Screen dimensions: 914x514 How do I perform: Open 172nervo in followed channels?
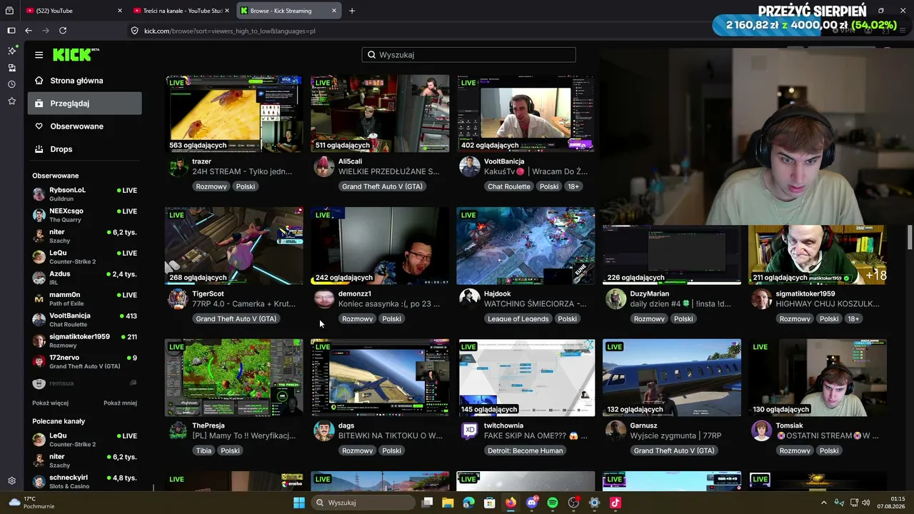click(x=85, y=361)
